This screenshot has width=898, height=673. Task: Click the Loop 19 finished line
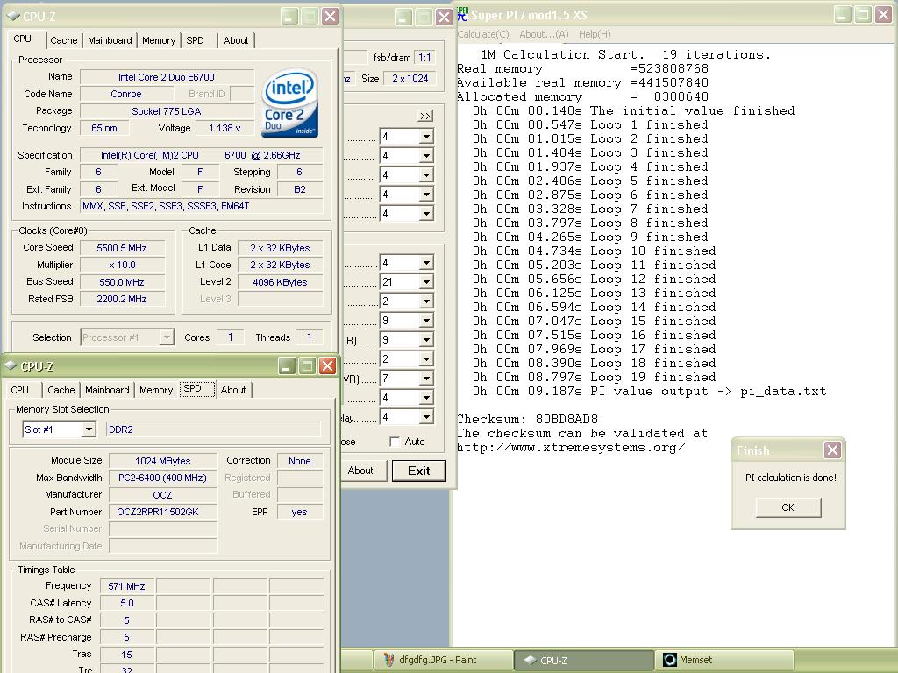pyautogui.click(x=595, y=377)
